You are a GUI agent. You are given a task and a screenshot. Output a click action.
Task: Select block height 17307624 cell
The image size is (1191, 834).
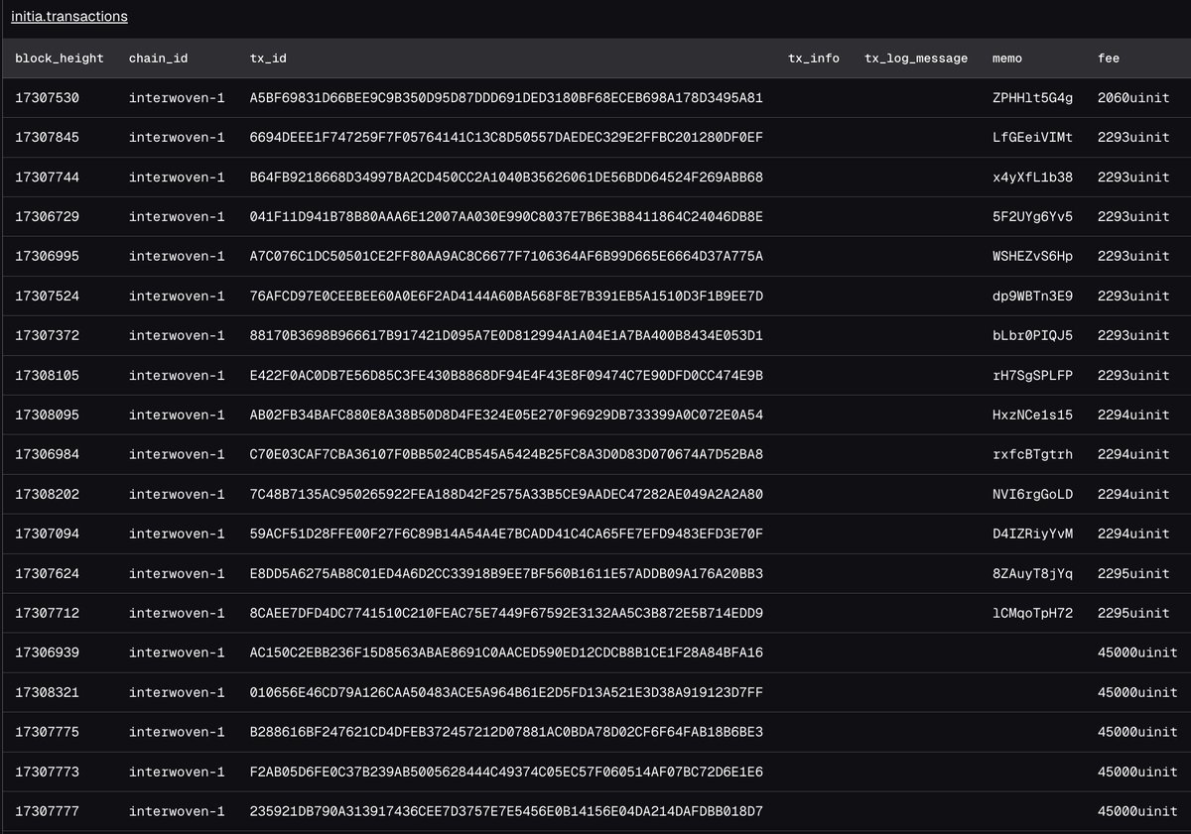pos(47,574)
